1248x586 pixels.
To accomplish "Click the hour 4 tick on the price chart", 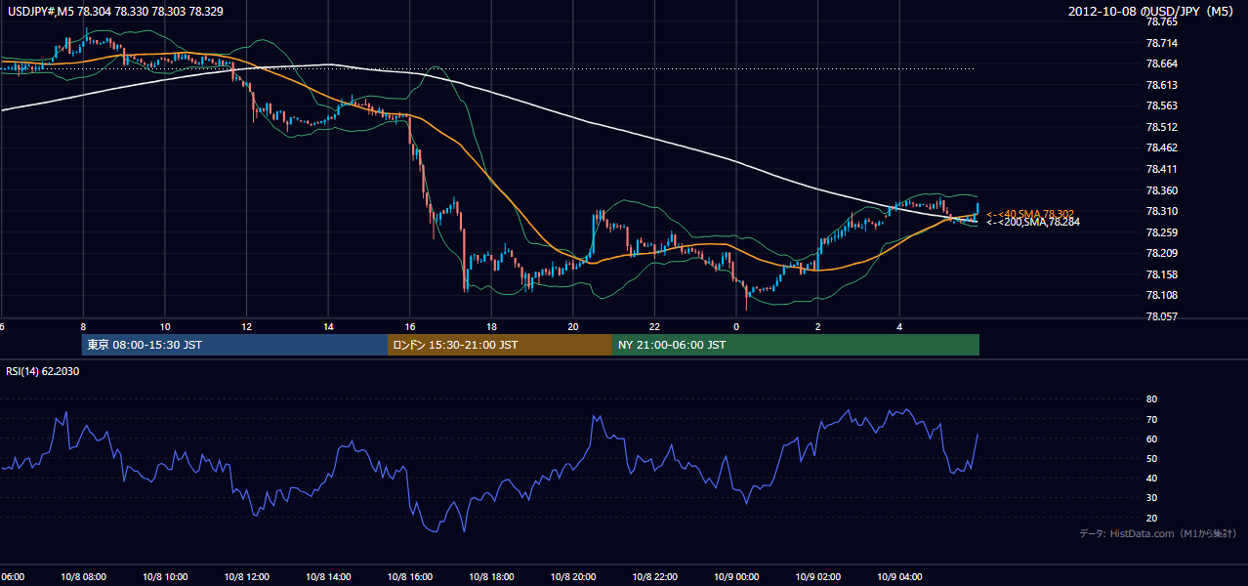I will coord(900,327).
